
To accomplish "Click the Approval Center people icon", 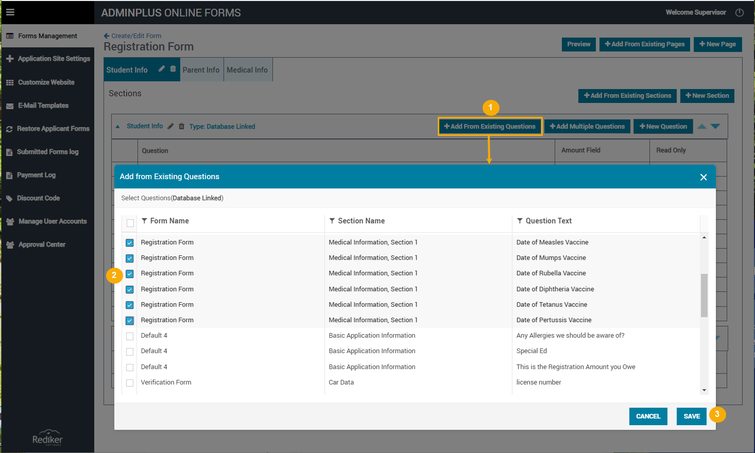I will pos(10,245).
